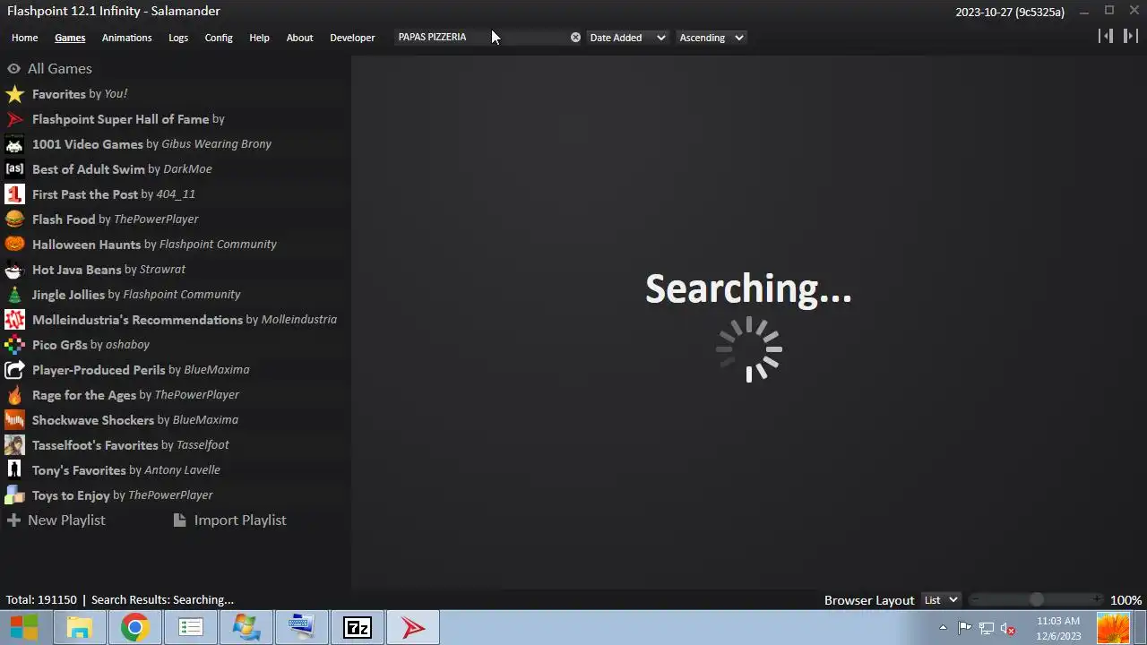Toggle the right sidebar visibility icon
This screenshot has width=1147, height=645.
point(1131,36)
